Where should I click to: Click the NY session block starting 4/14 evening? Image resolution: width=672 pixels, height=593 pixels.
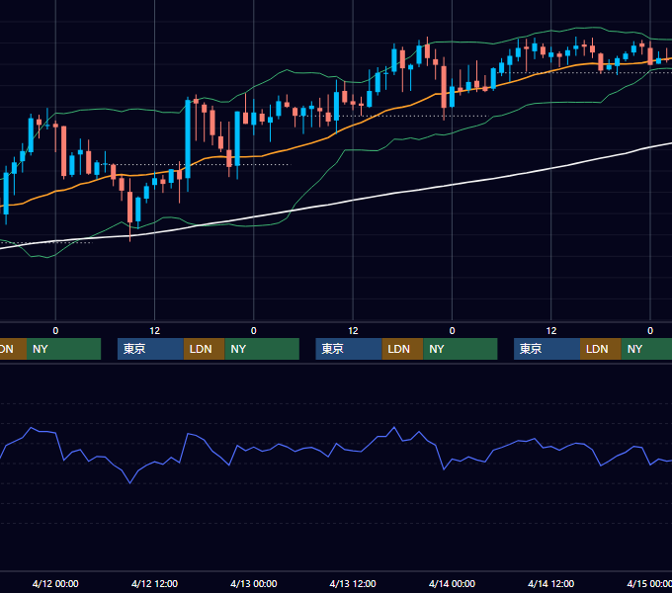click(646, 349)
